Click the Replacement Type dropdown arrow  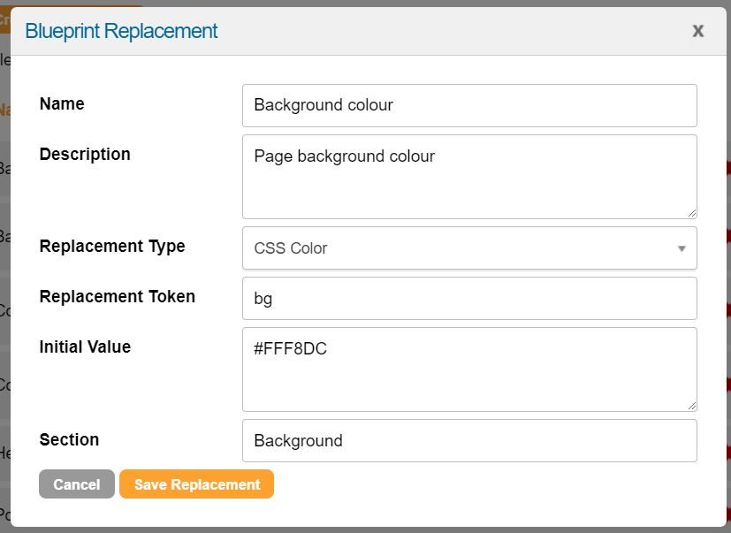[682, 248]
